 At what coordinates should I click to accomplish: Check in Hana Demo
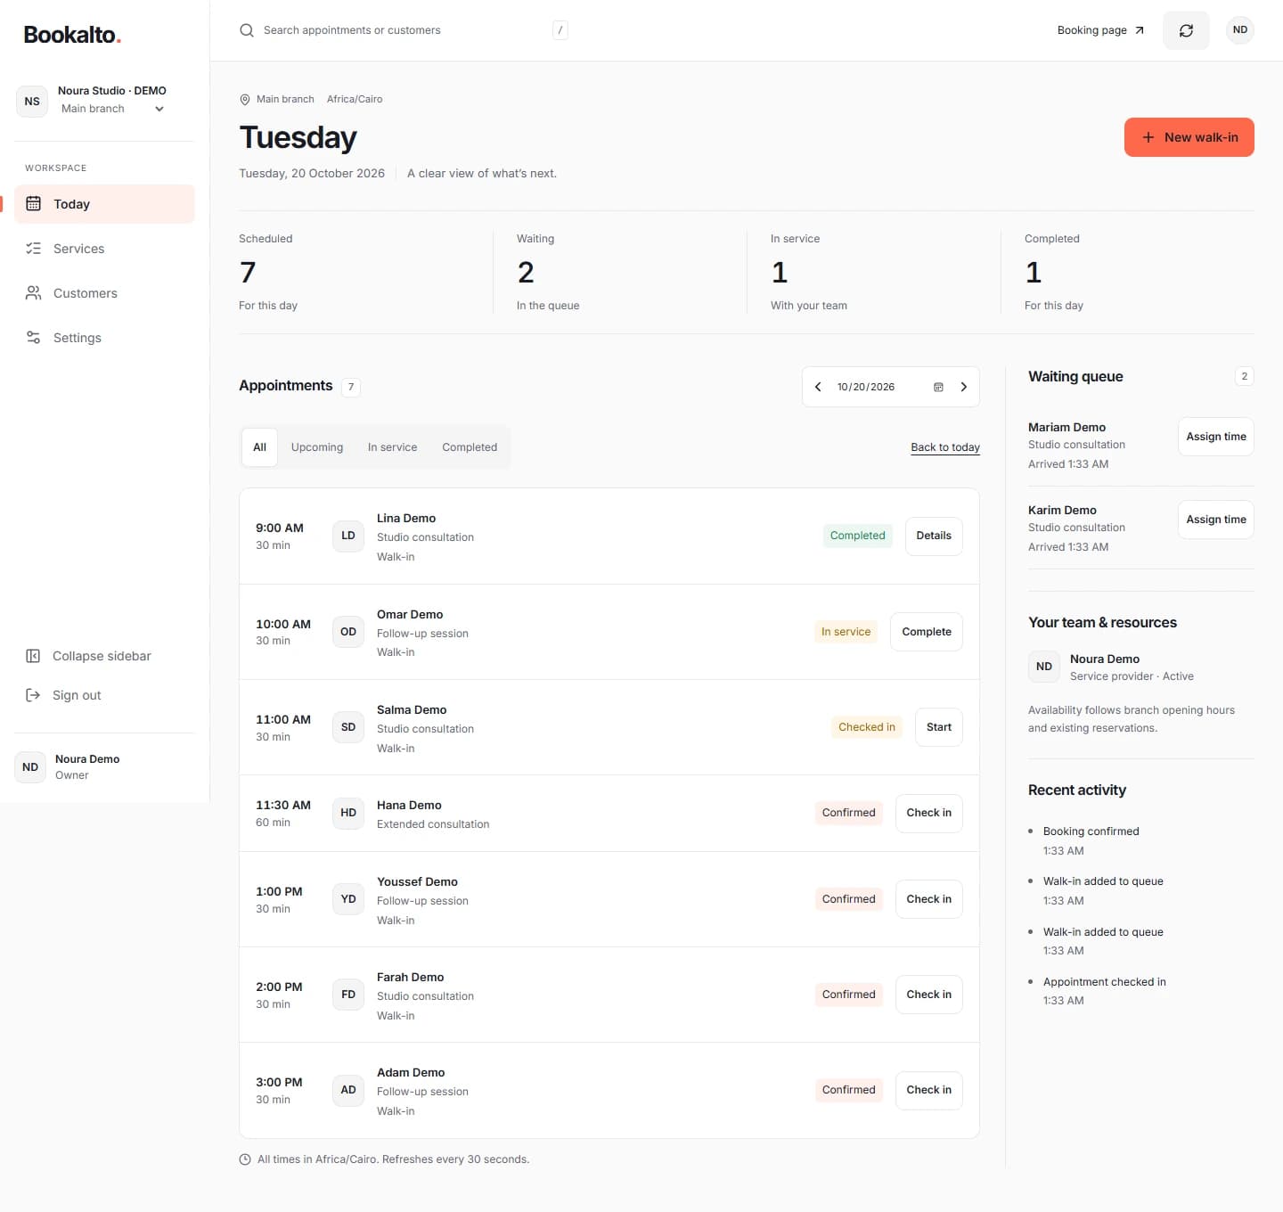point(929,813)
